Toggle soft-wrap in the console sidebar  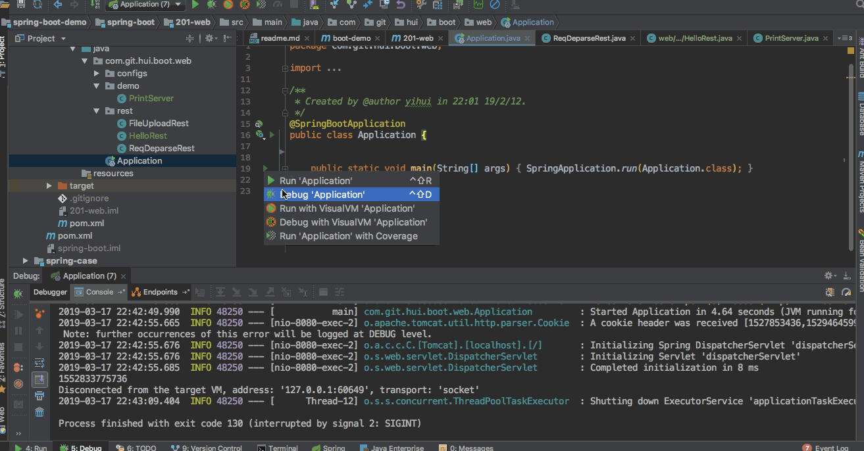coord(39,363)
